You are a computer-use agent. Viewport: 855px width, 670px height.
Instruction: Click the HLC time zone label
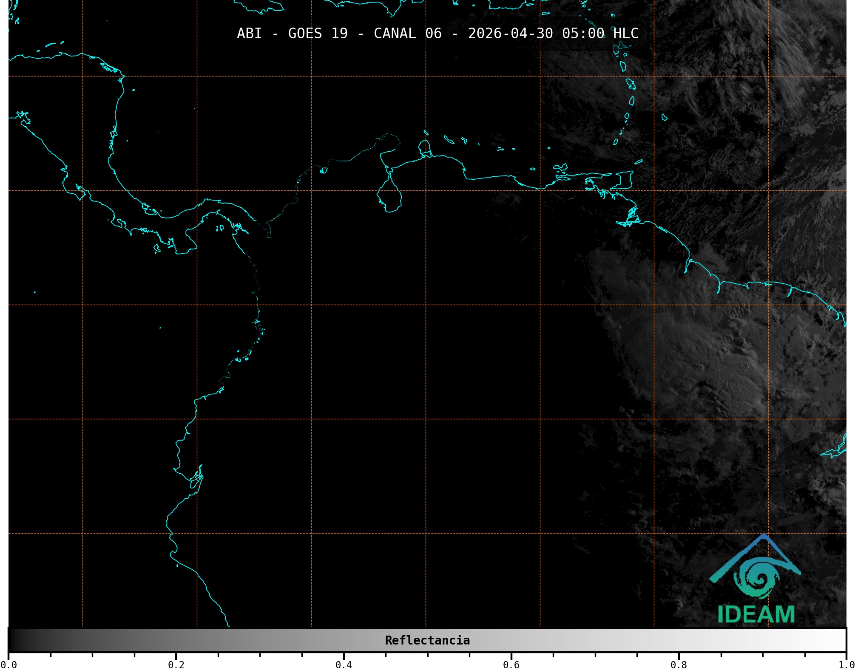(625, 34)
